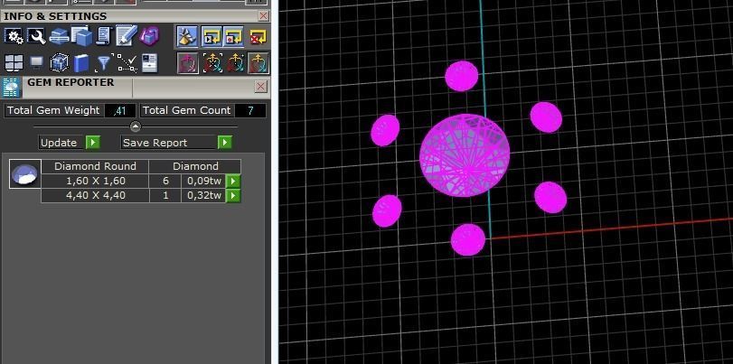
Task: Open the gears options icon
Action: [x=13, y=37]
